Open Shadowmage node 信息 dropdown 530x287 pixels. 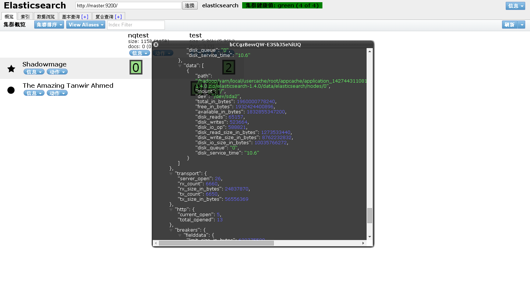tap(34, 72)
